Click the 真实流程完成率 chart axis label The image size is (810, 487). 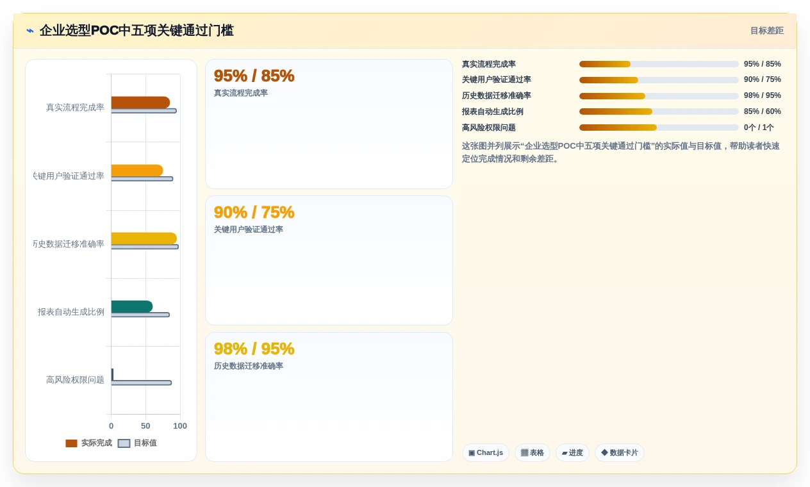[75, 108]
